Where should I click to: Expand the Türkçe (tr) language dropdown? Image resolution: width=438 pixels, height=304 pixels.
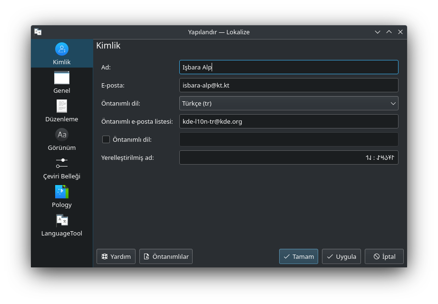click(x=289, y=103)
